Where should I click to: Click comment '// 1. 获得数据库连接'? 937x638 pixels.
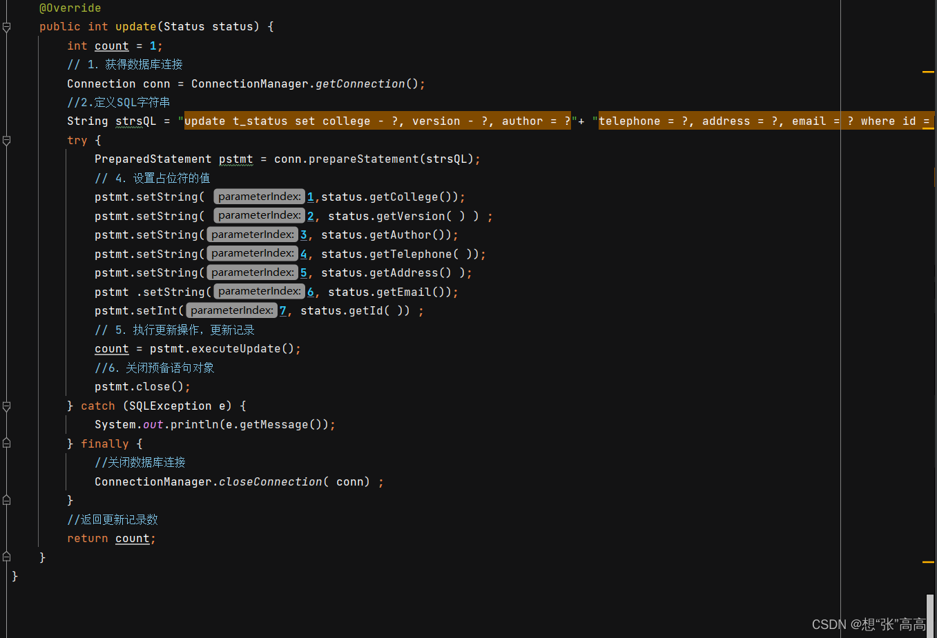pos(125,65)
